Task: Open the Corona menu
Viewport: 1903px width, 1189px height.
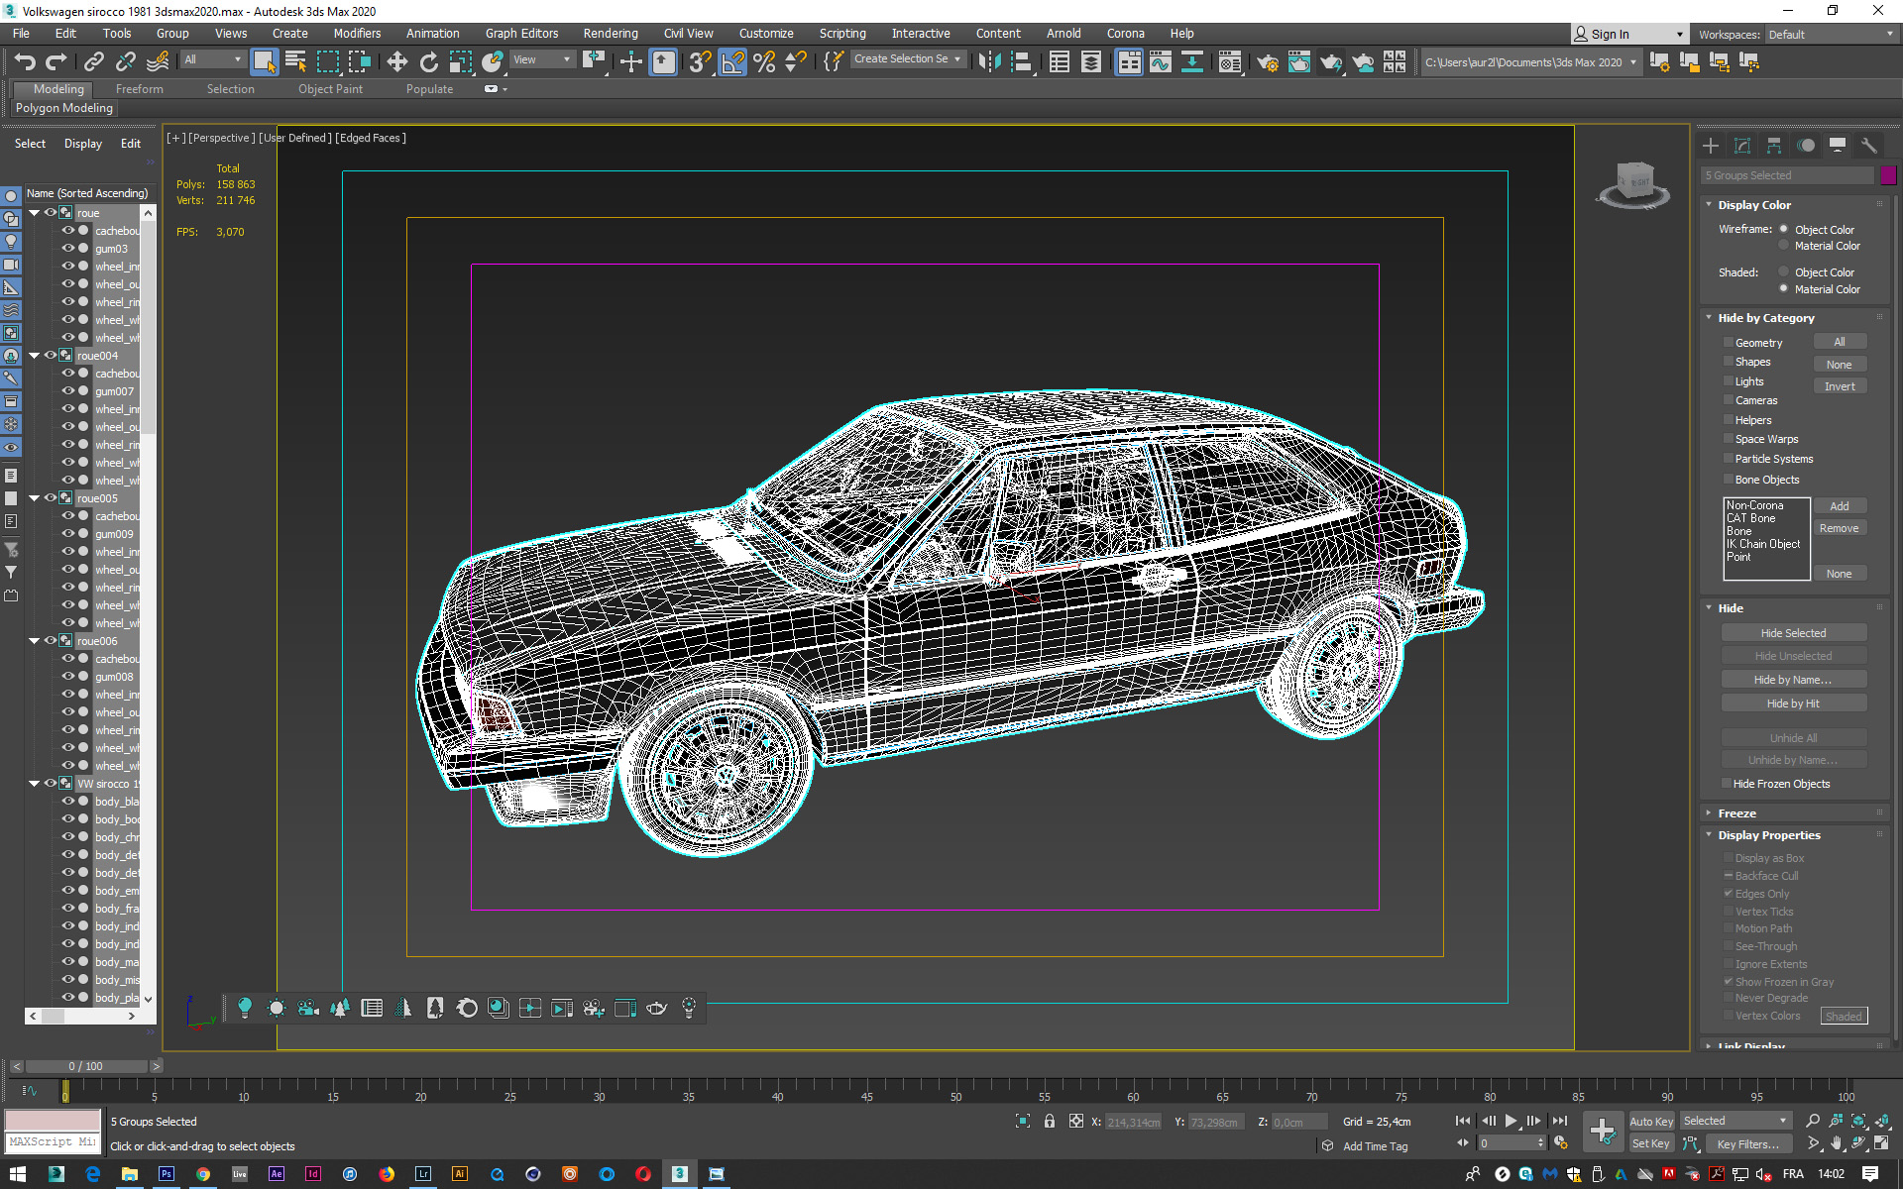Action: [1125, 33]
